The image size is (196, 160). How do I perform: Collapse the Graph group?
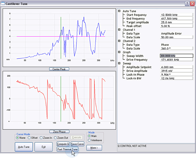119,52
